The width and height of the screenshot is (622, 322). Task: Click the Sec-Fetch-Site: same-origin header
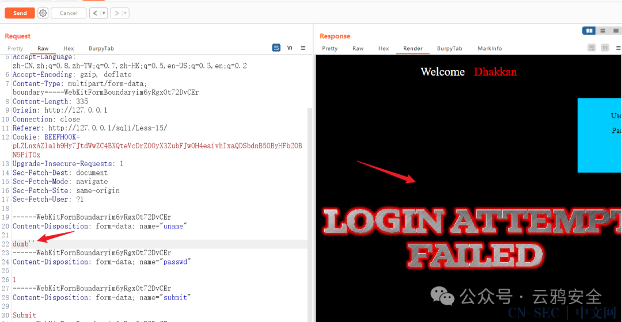[66, 190]
